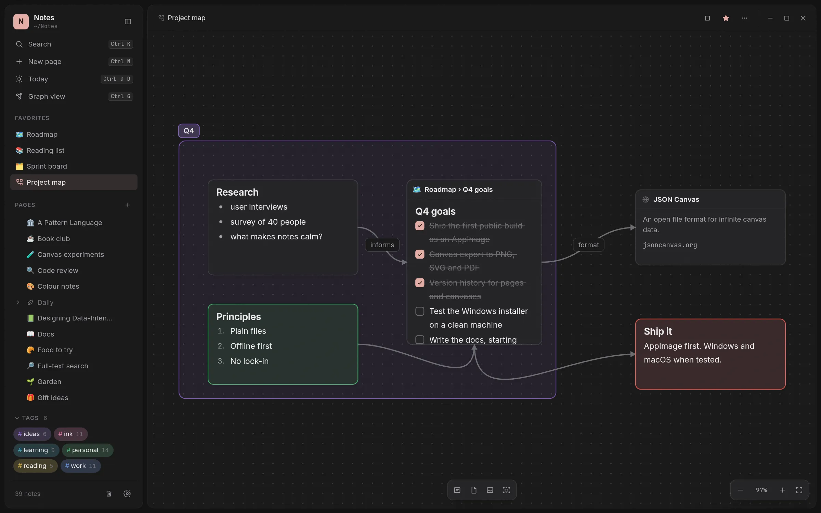Expand the Daily page tree
The height and width of the screenshot is (513, 821).
[18, 302]
